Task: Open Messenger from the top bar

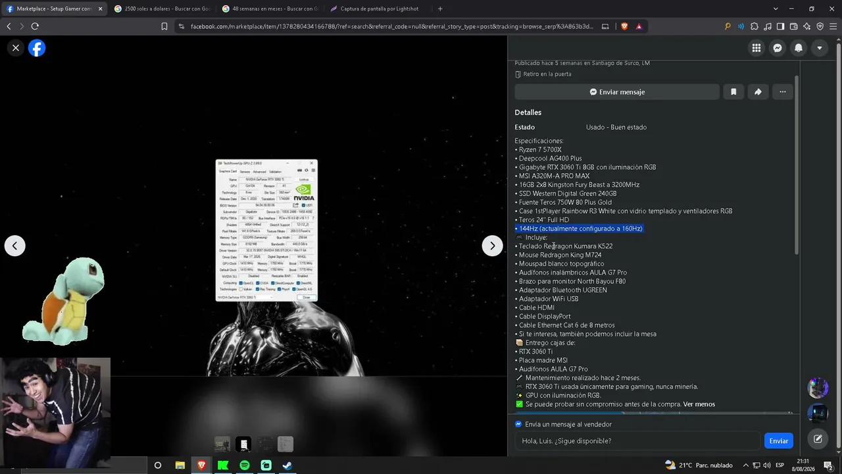Action: pos(778,48)
